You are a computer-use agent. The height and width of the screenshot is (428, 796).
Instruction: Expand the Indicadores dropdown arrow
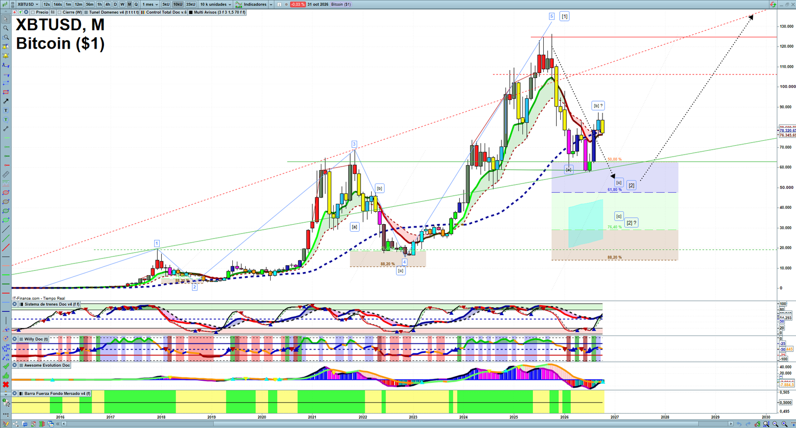tap(271, 4)
